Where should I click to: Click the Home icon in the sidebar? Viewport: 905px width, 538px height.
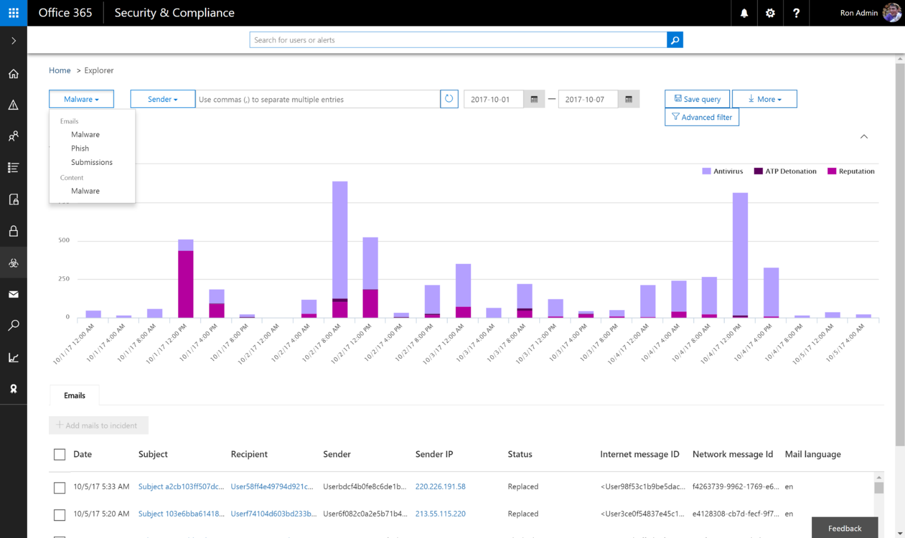tap(13, 73)
